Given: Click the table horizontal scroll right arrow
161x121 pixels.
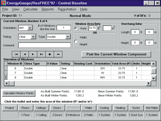Looking at the screenshot, I should [x=149, y=84].
